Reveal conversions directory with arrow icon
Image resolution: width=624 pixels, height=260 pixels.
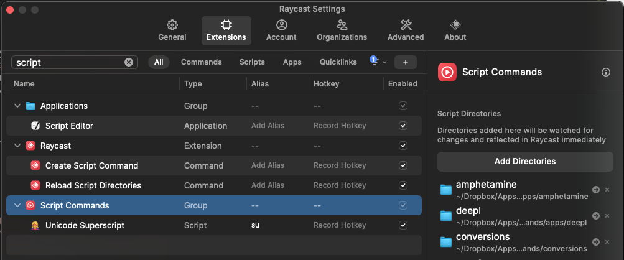coord(596,242)
